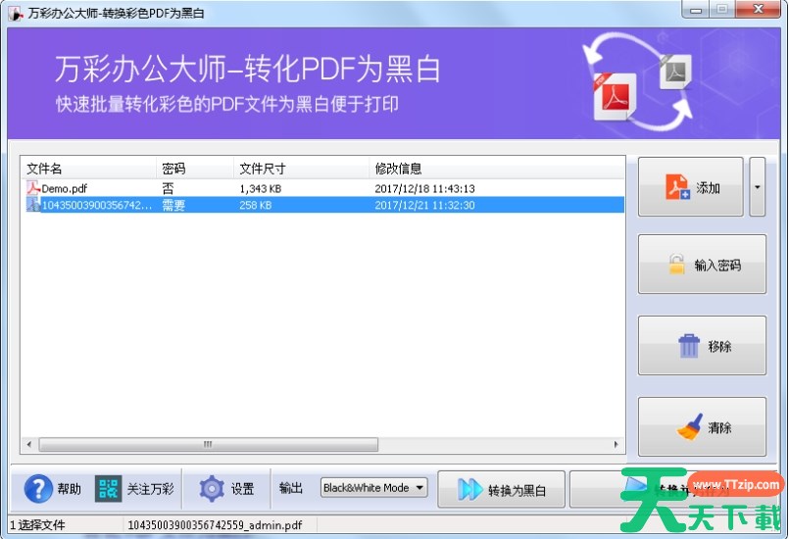Click the 移除 button label
This screenshot has width=789, height=539.
pos(719,346)
